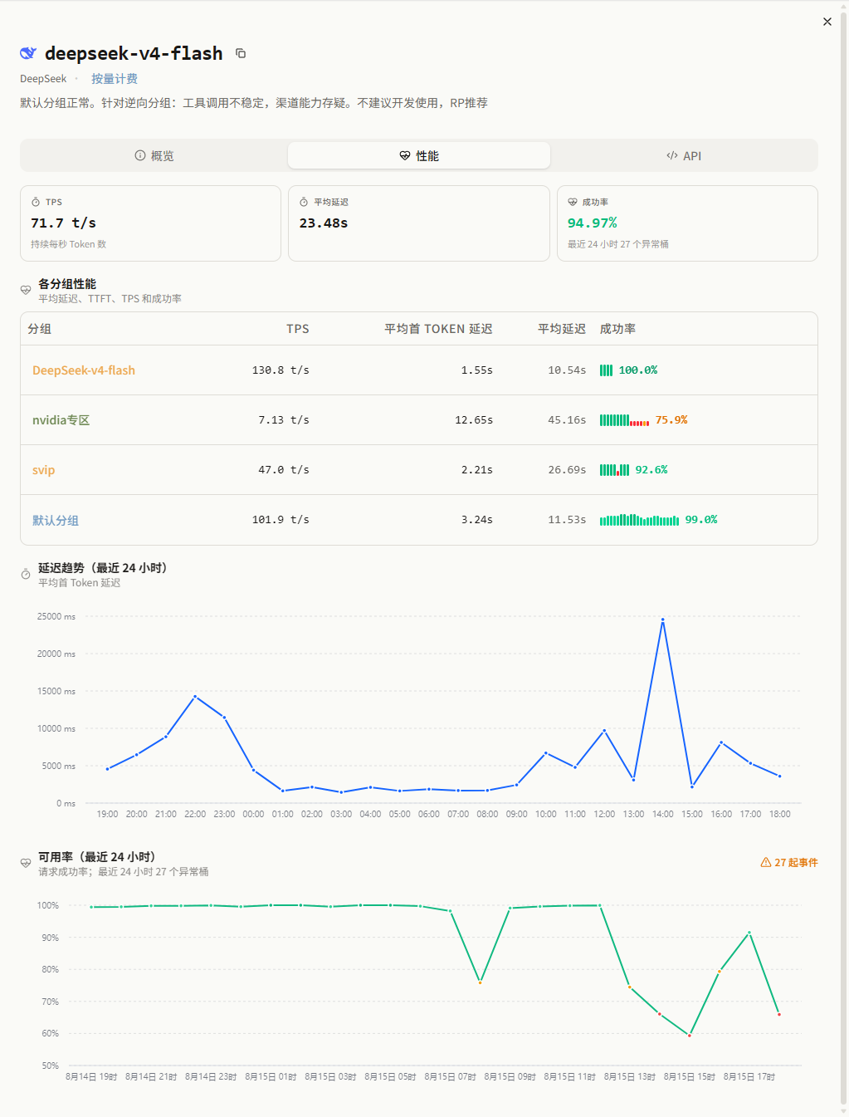Image resolution: width=849 pixels, height=1117 pixels.
Task: Click the 25000 ms axis label
Action: click(56, 616)
